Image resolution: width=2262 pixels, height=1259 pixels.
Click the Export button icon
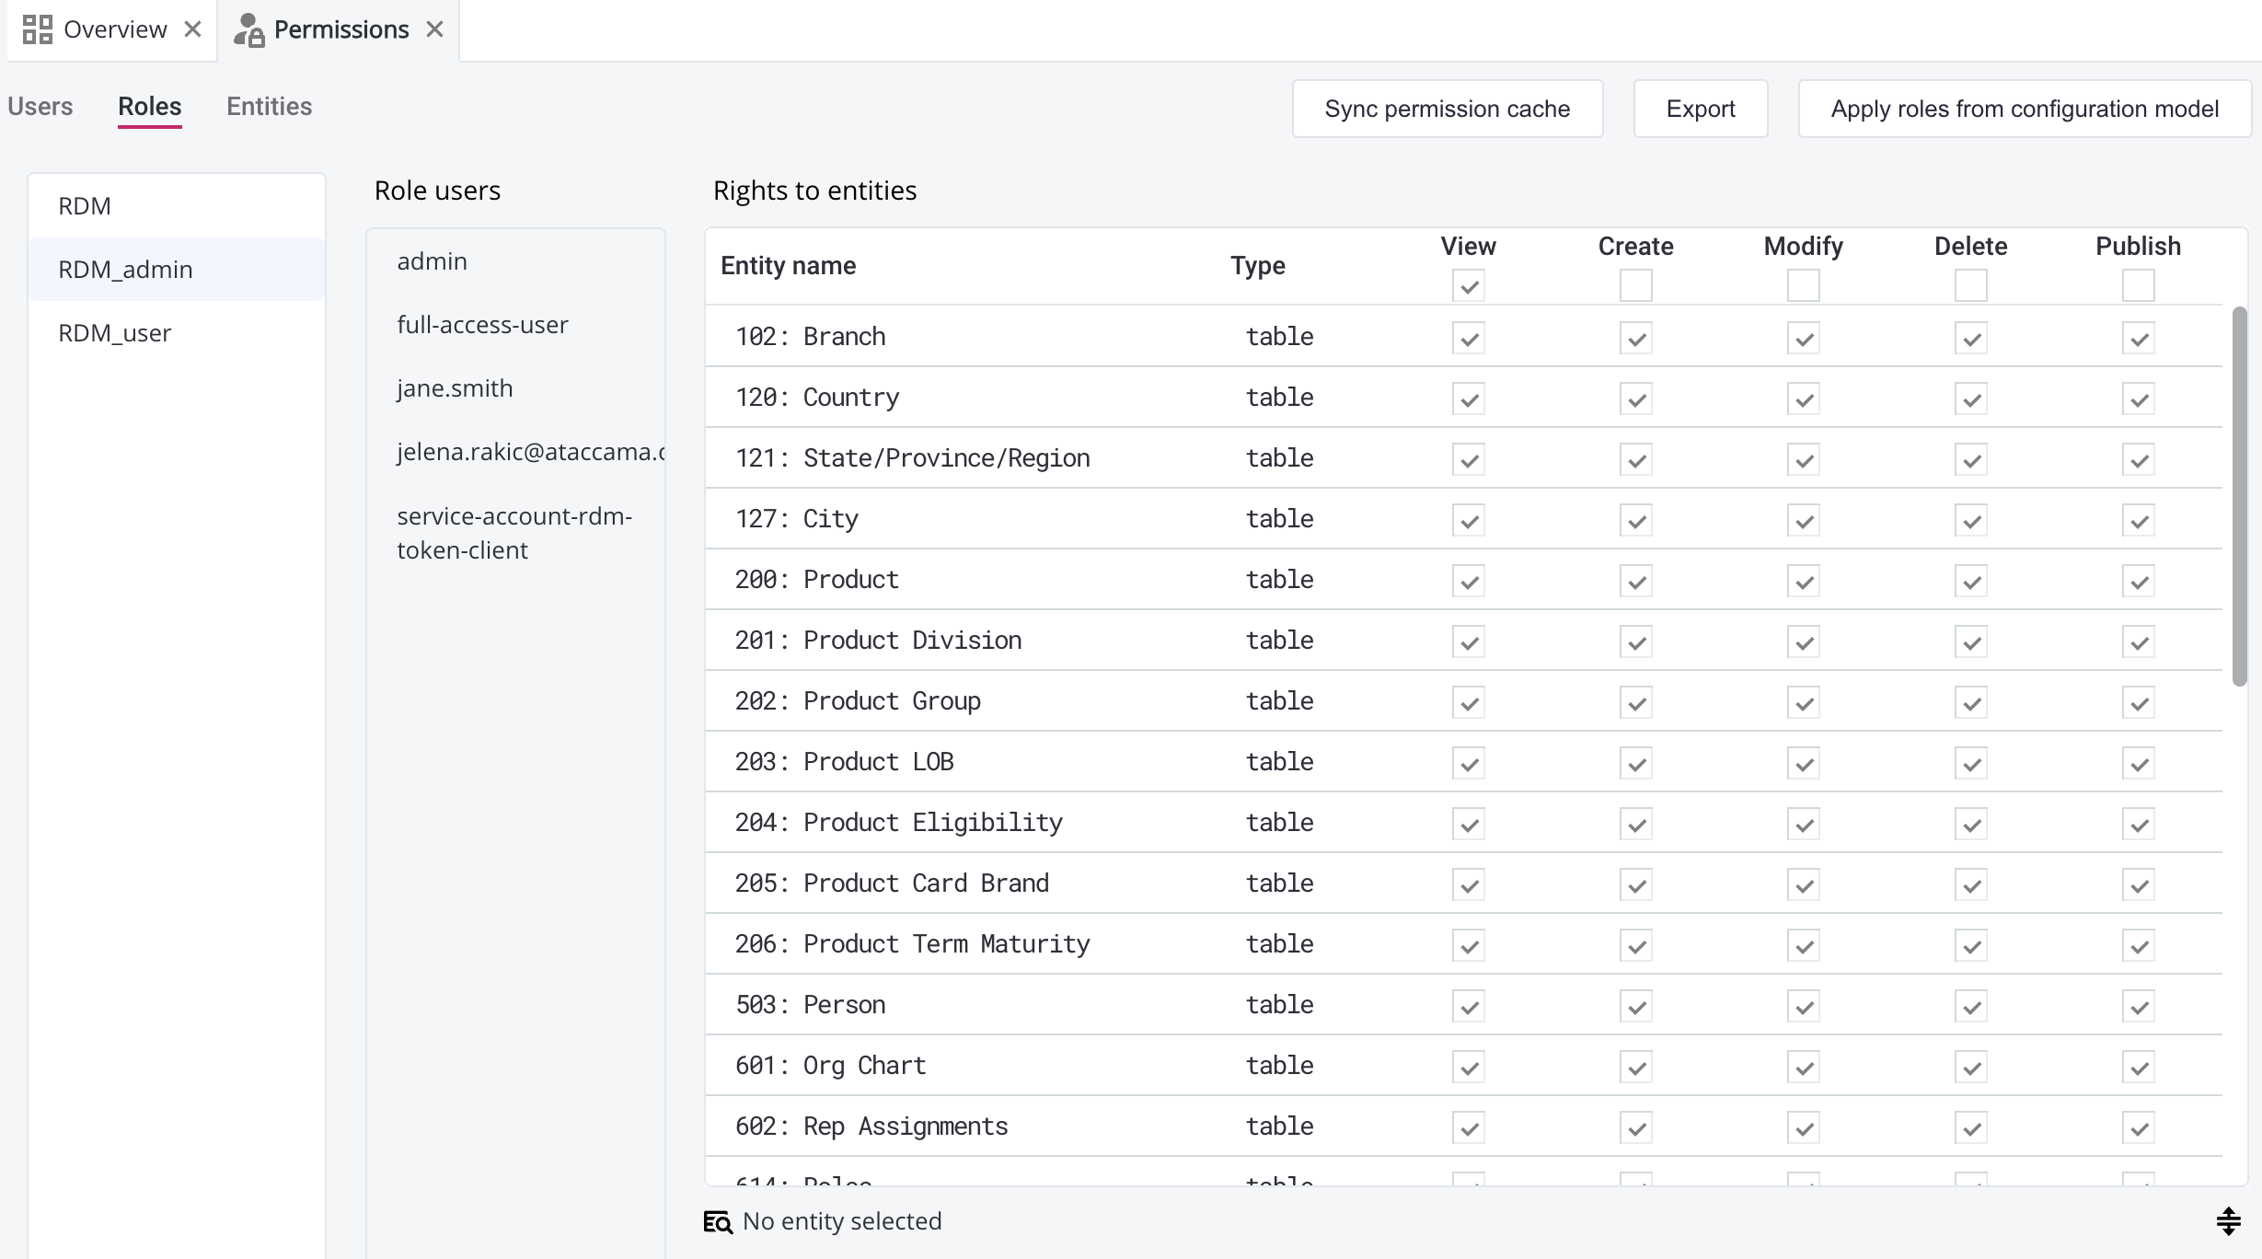[x=1701, y=107]
